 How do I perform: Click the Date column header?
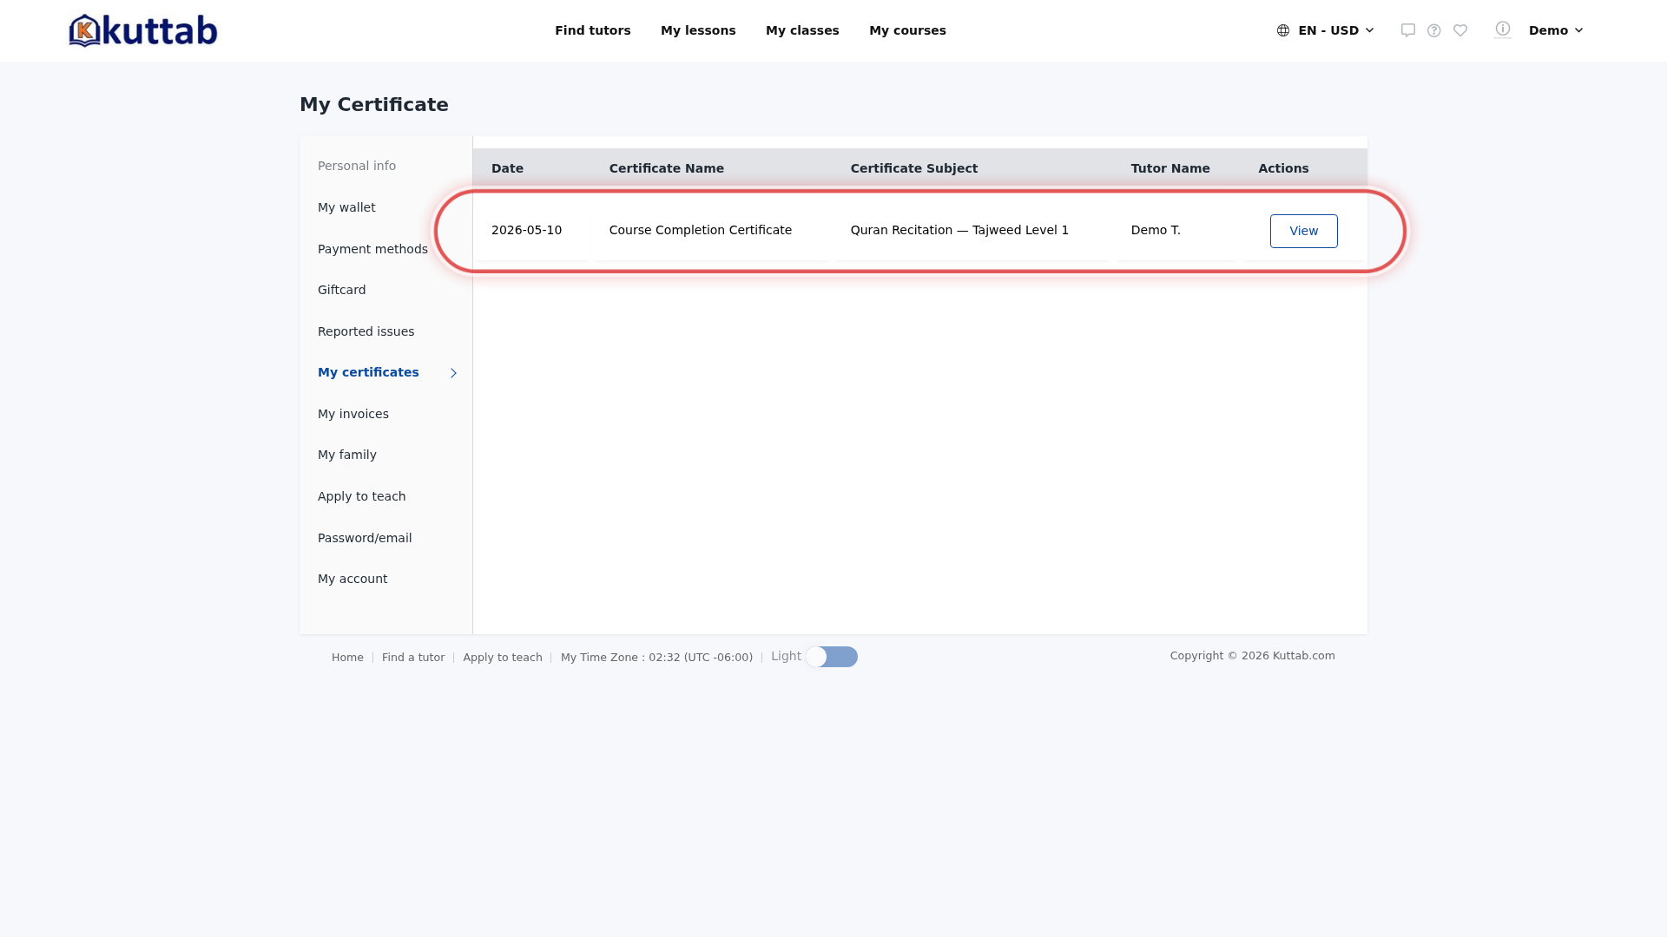click(x=507, y=168)
